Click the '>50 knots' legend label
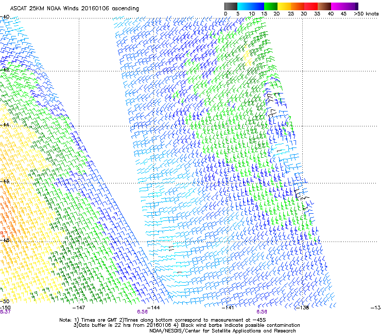The image size is (381, 334). tap(366, 13)
